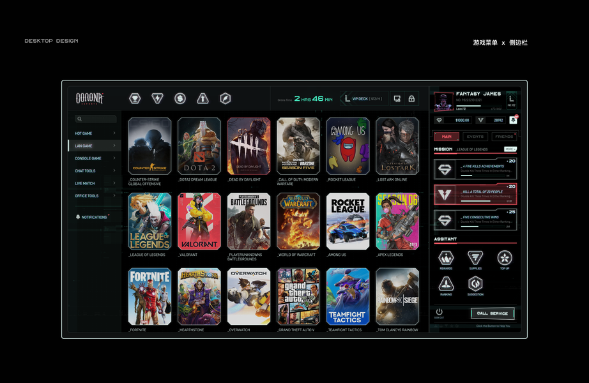
Task: Click the trophy hexagon icon in top bar
Action: click(135, 99)
